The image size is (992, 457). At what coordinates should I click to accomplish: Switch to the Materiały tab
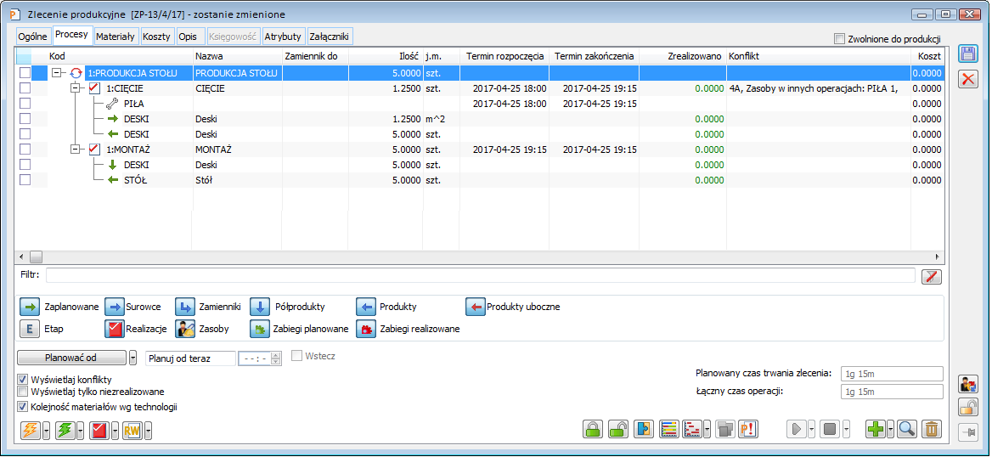pyautogui.click(x=115, y=37)
